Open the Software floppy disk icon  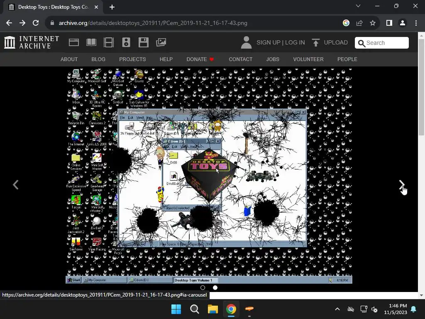click(x=143, y=42)
